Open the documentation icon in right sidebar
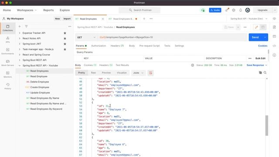Viewport: 279px width, 157px height. [x=274, y=27]
